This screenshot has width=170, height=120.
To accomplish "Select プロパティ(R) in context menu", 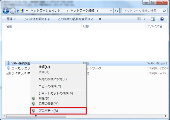I will 58,111.
